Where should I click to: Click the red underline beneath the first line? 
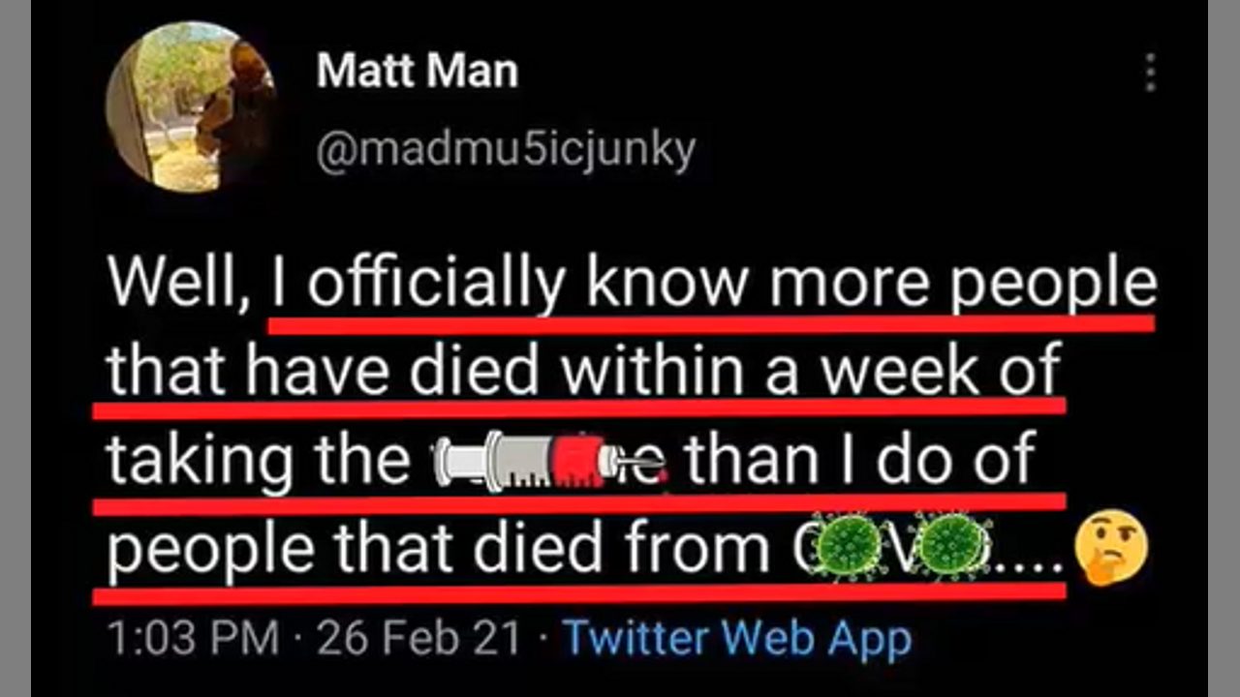click(710, 324)
